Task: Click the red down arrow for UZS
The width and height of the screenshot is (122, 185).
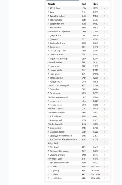Action: 104,109
